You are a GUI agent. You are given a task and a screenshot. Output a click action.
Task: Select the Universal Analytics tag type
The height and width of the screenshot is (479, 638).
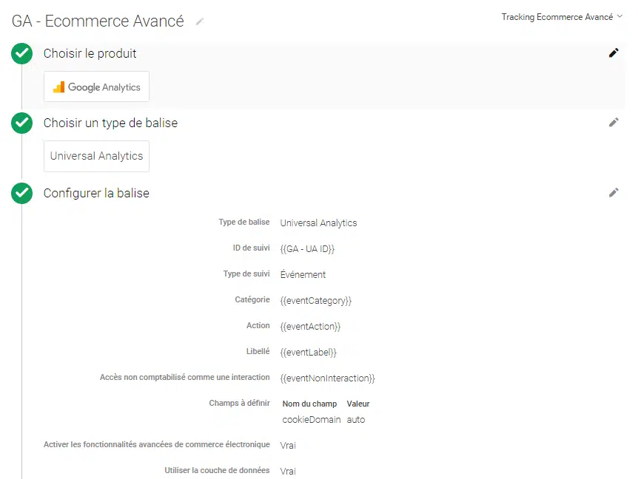96,156
